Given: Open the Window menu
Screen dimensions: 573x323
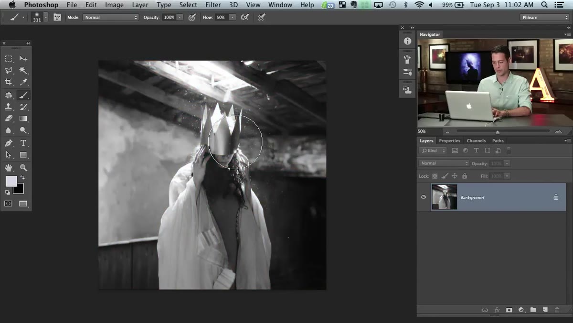Looking at the screenshot, I should (280, 5).
